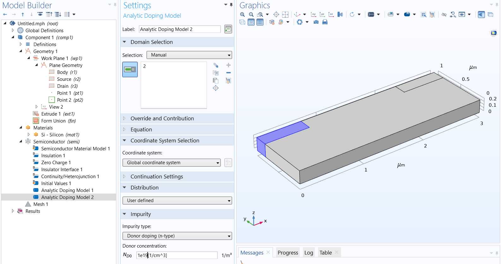Switch to the Table tab
Screen dimensions: 501x264
tap(326, 253)
